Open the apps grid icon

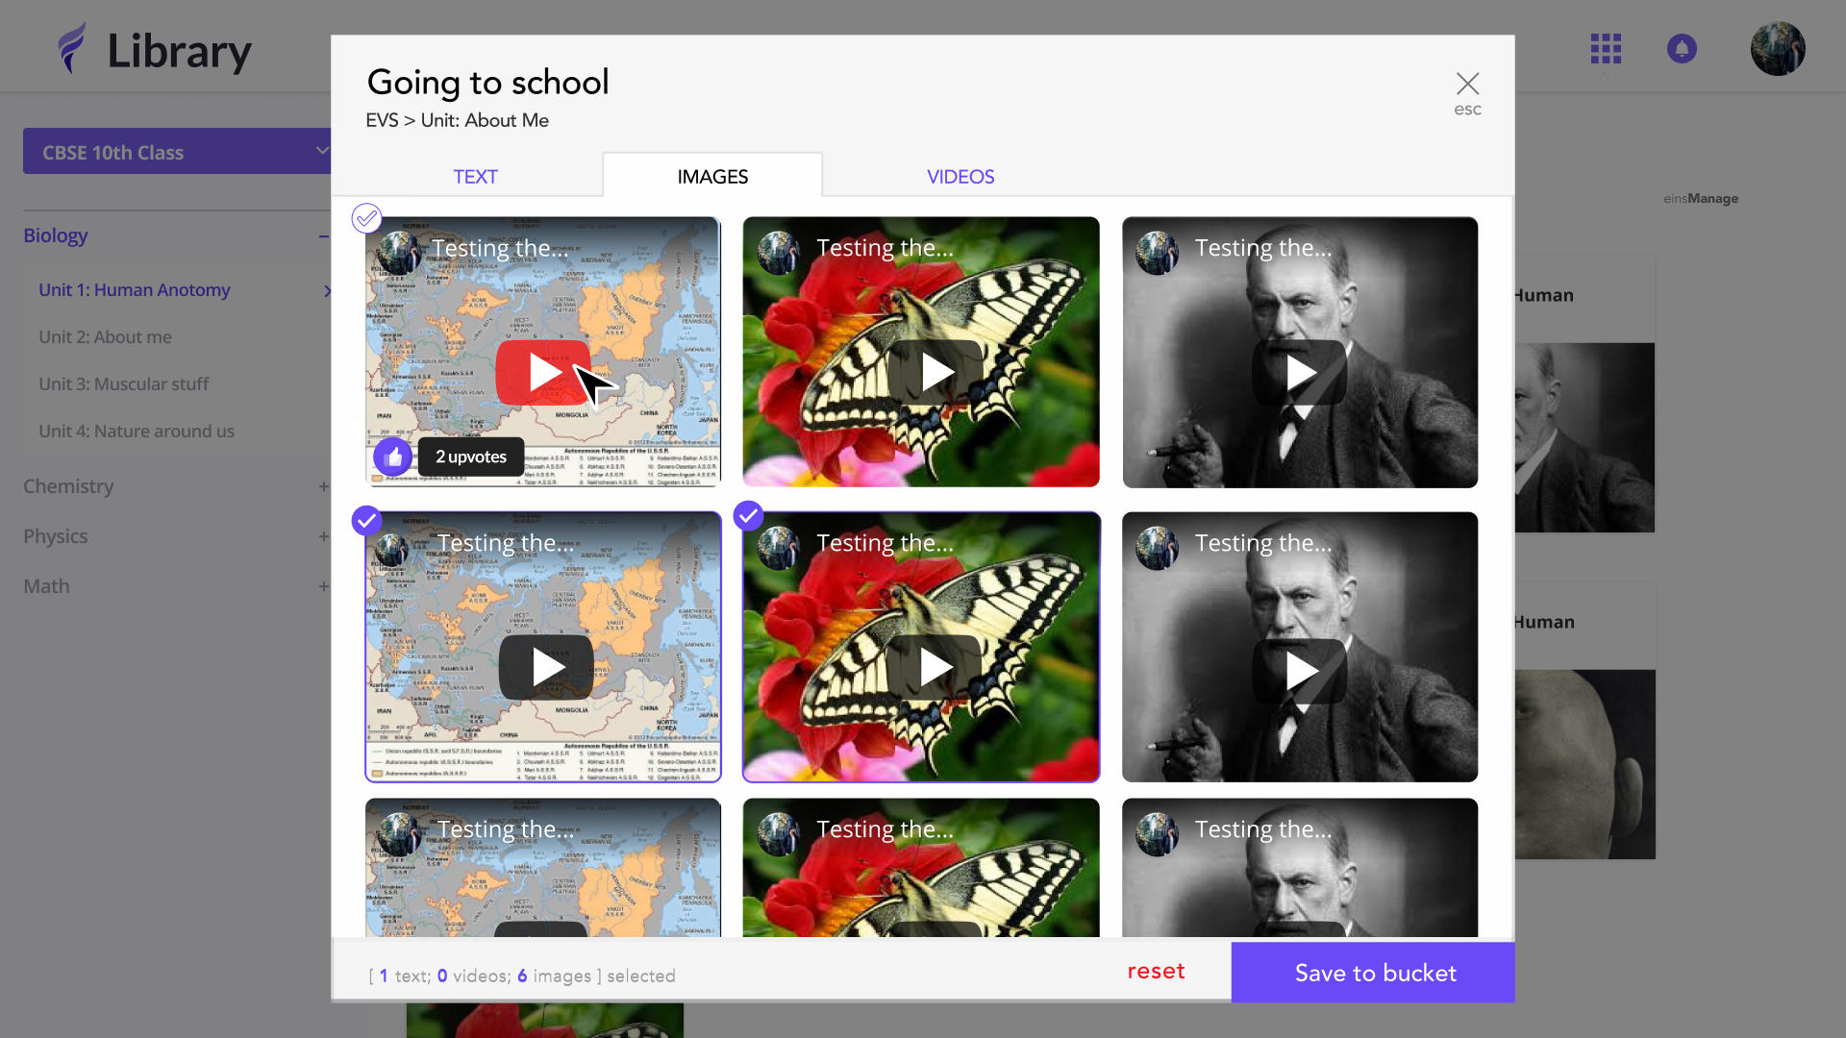1606,48
